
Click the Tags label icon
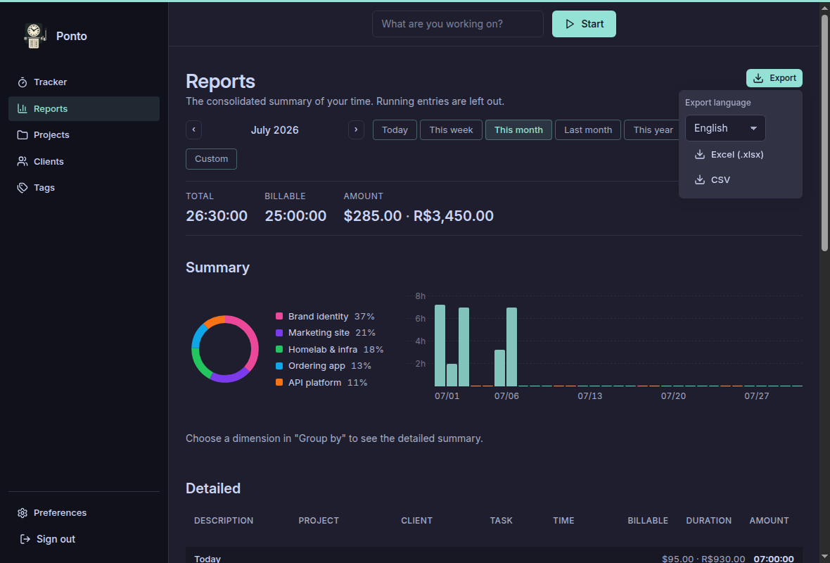click(x=23, y=187)
